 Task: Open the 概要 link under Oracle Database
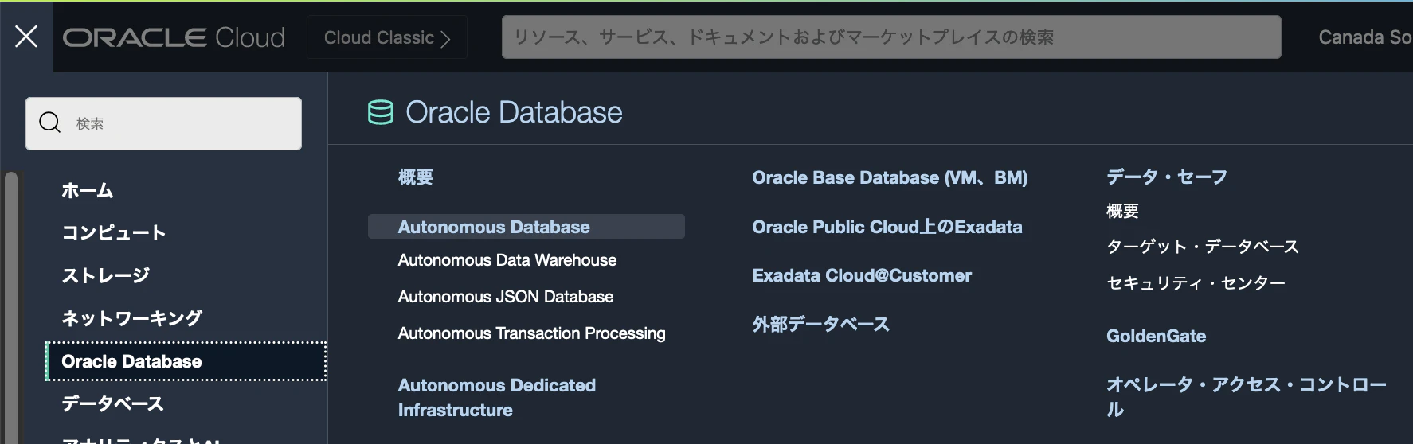click(x=416, y=177)
